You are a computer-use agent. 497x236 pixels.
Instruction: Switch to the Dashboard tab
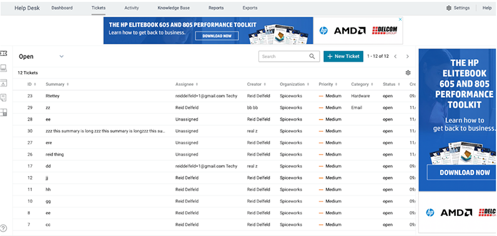click(x=62, y=8)
